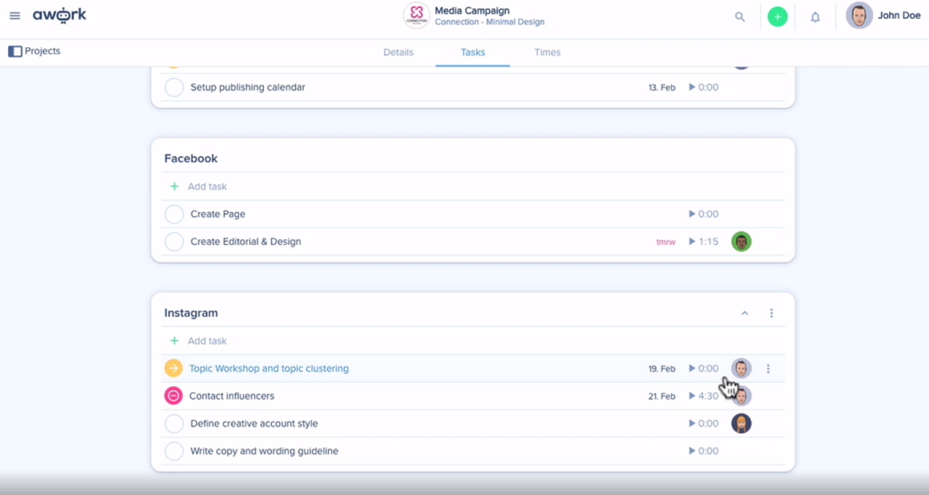Start timer for Create Page
Viewport: 929px width, 495px height.
(692, 214)
